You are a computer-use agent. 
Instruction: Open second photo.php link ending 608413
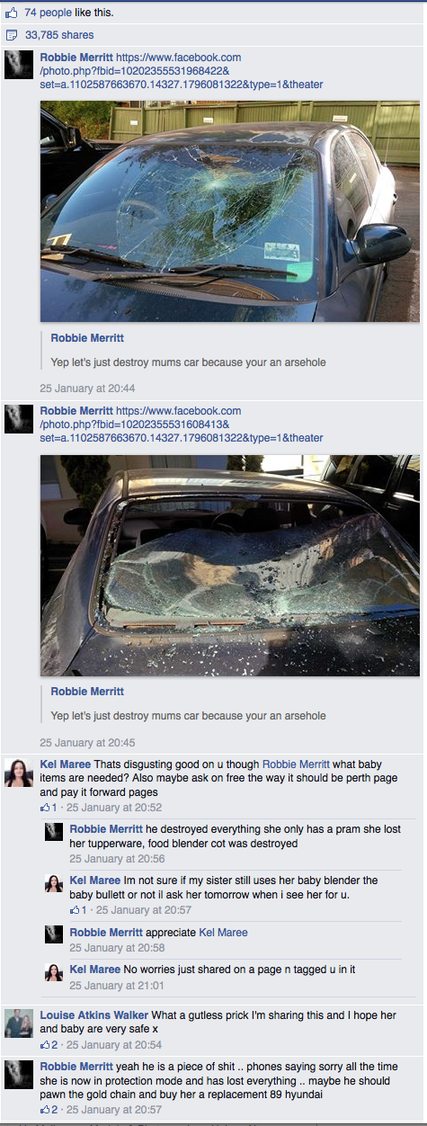tap(182, 424)
